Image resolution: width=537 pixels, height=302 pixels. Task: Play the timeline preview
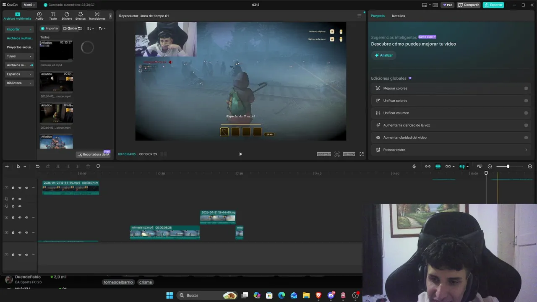[x=240, y=154]
